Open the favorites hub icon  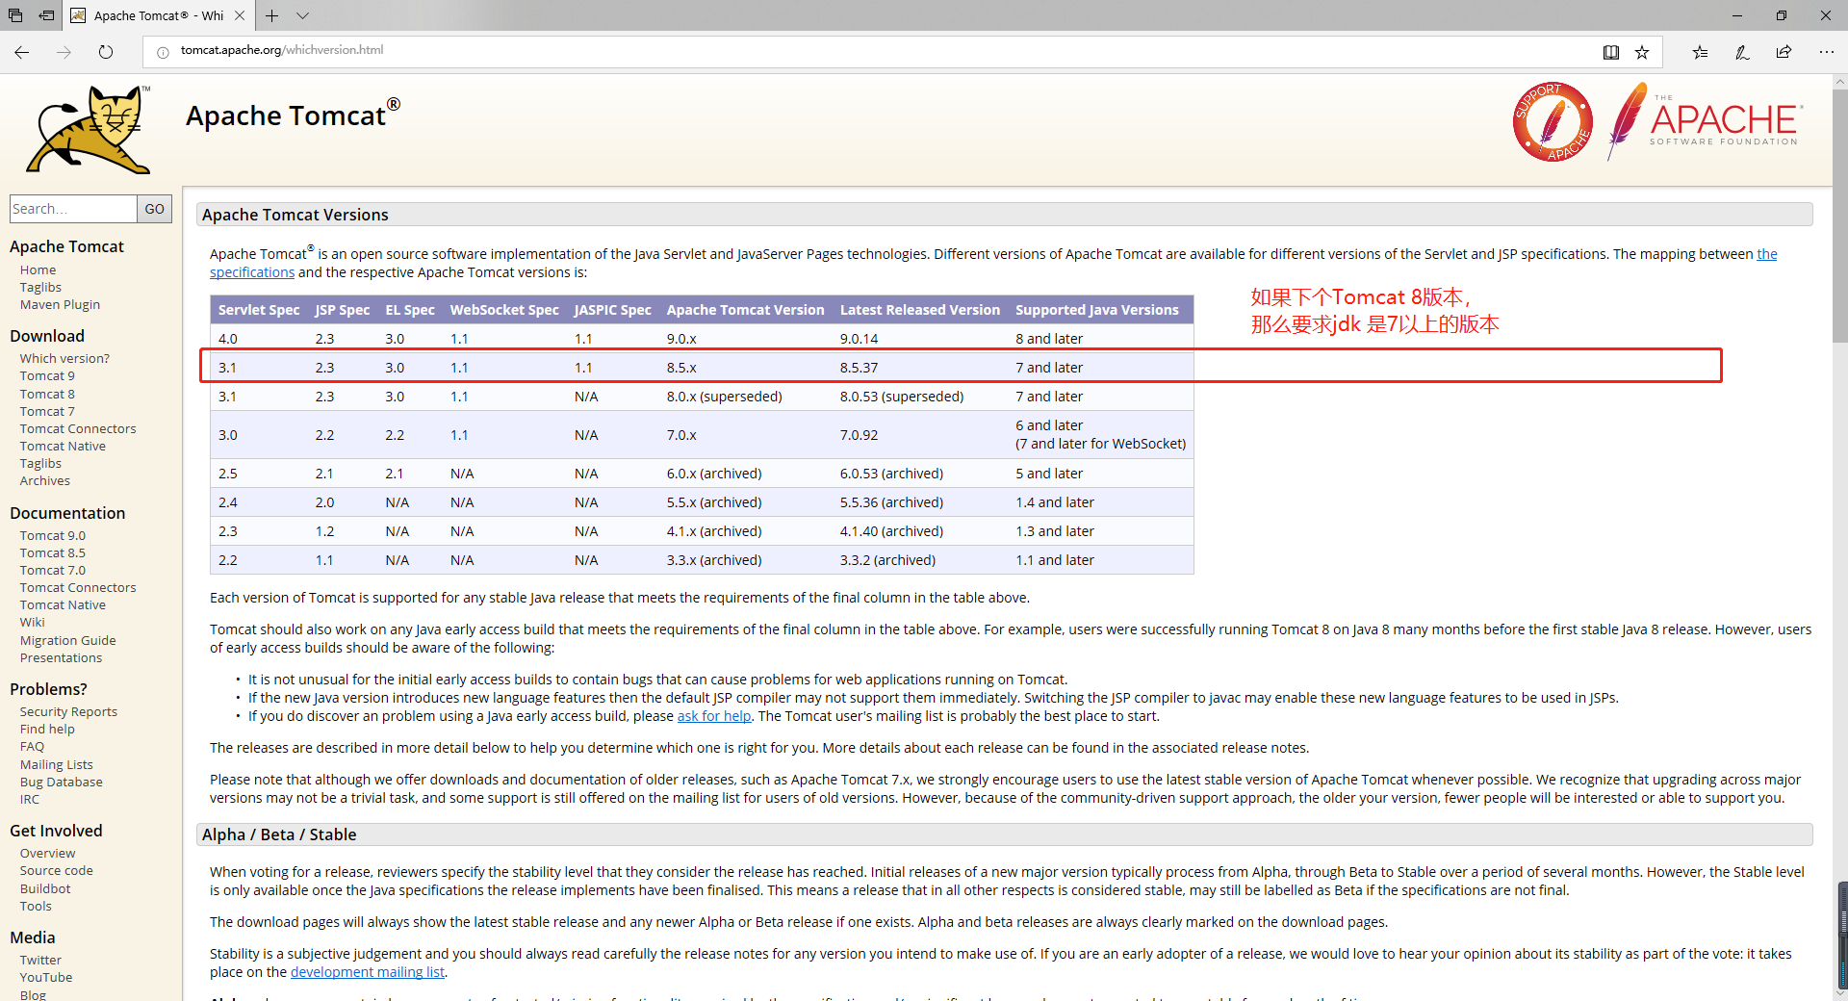tap(1700, 52)
